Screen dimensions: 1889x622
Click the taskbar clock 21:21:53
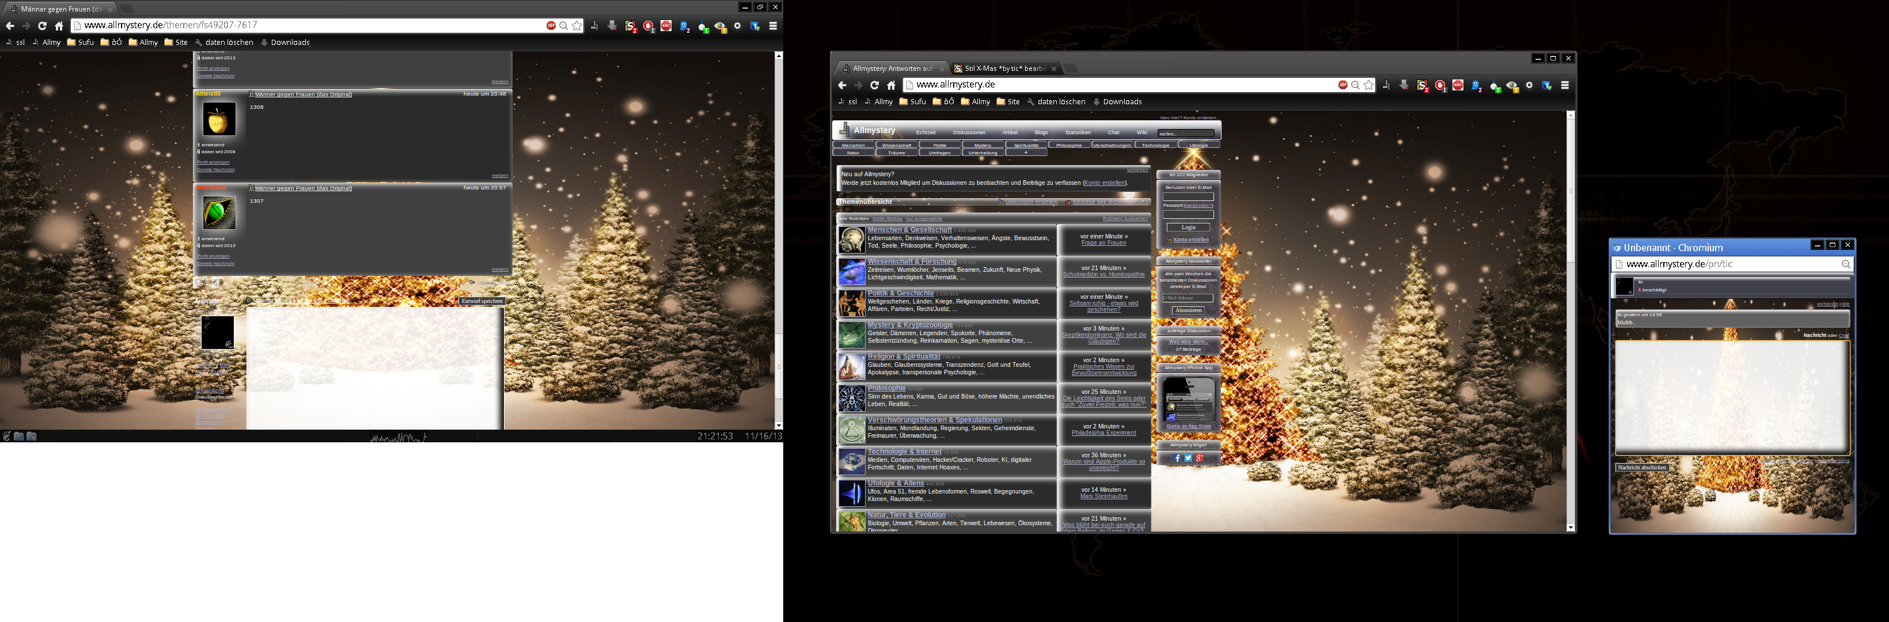pyautogui.click(x=715, y=436)
